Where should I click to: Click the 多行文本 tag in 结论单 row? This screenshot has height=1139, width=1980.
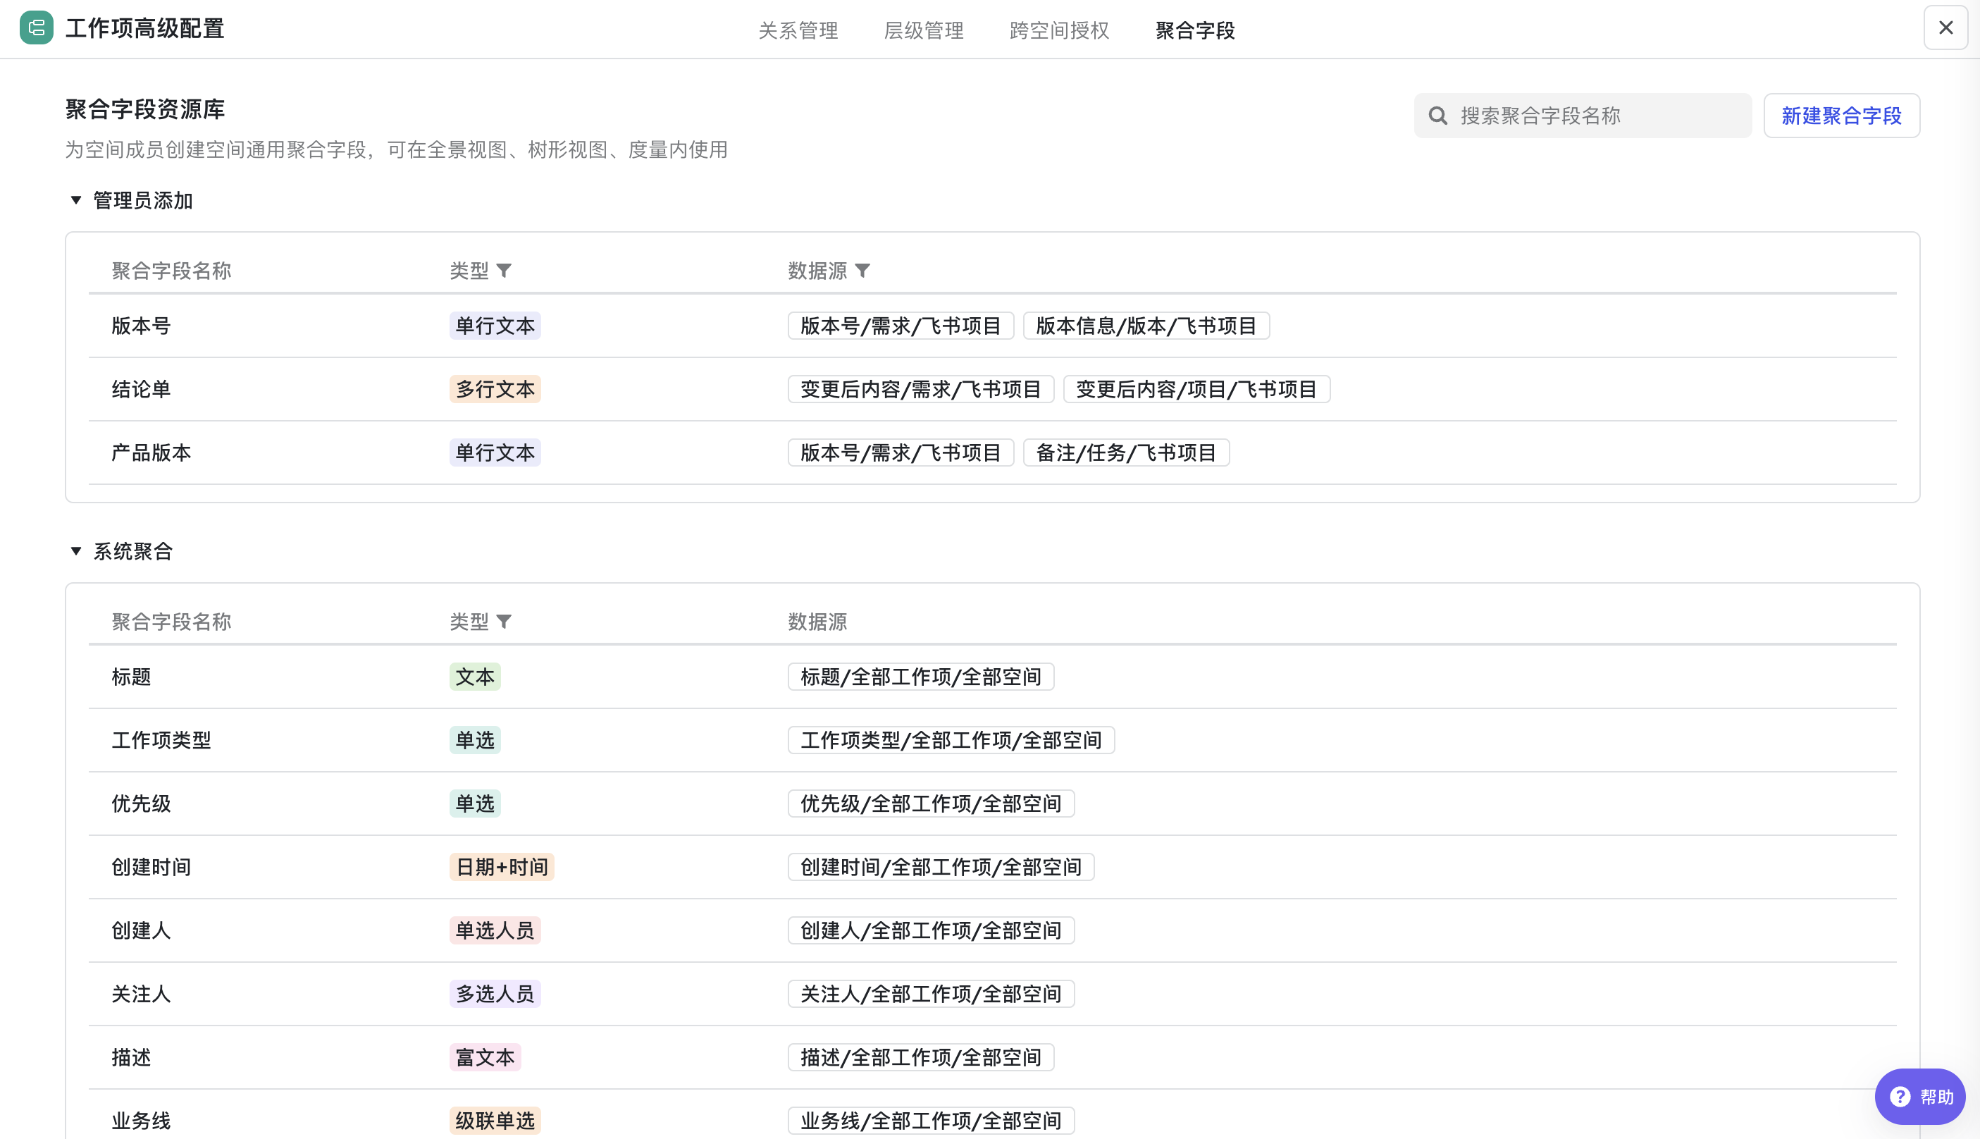pyautogui.click(x=495, y=389)
